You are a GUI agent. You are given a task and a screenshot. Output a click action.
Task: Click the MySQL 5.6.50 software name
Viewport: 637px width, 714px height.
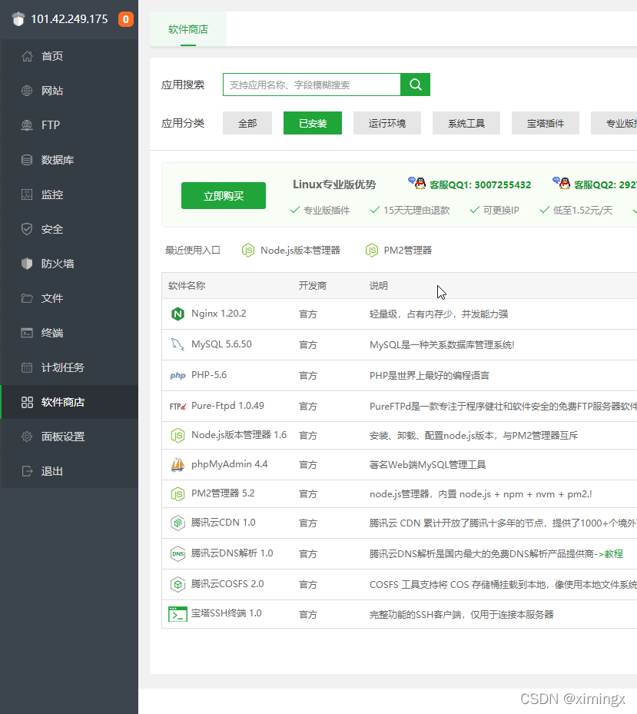pyautogui.click(x=221, y=344)
